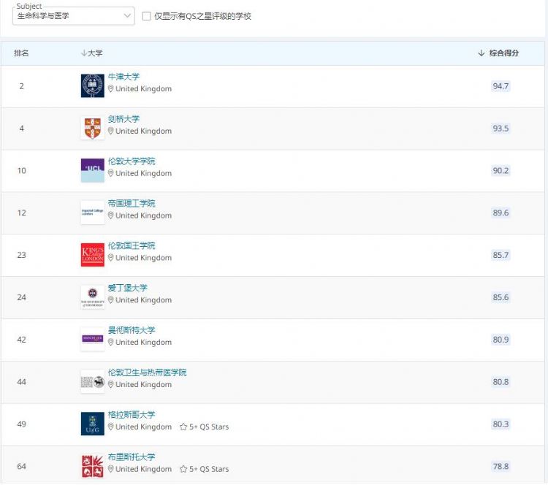Click the Cambridge University crest logo
The width and height of the screenshot is (548, 485).
point(93,128)
